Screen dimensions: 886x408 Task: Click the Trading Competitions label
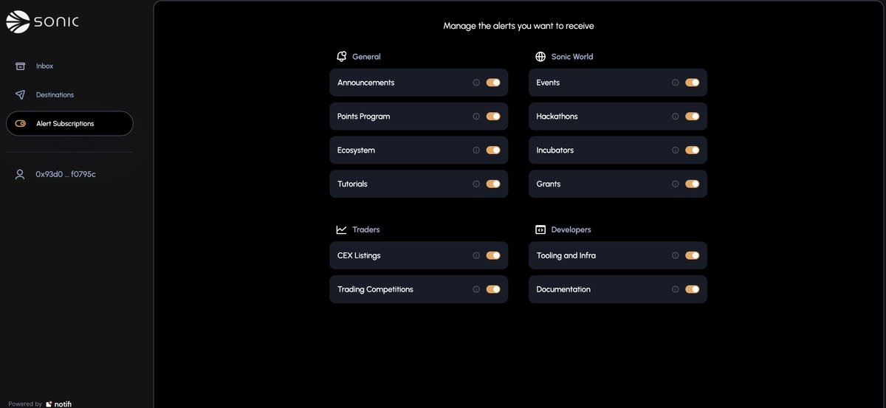[375, 290]
